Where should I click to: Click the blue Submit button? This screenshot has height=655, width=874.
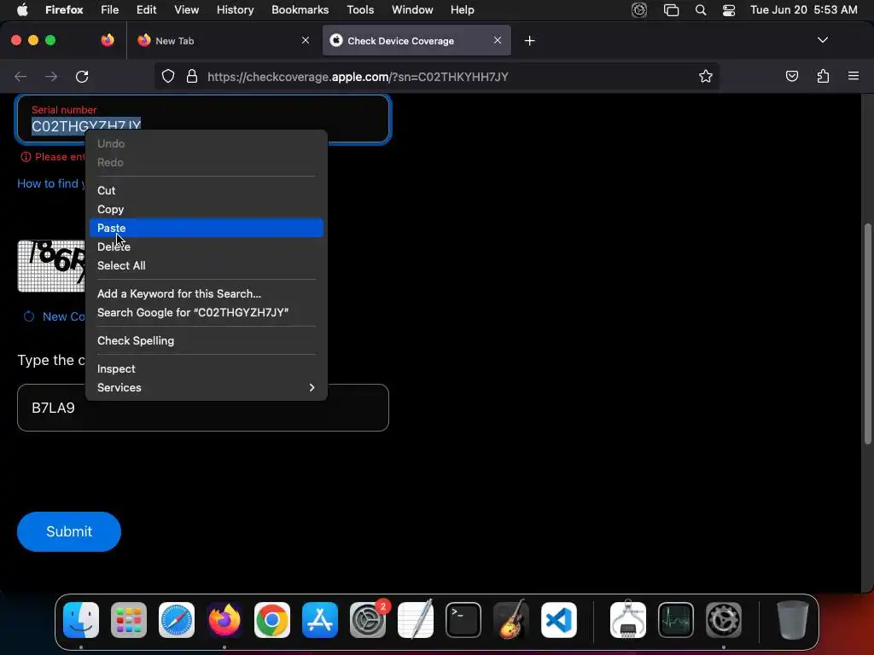coord(69,531)
